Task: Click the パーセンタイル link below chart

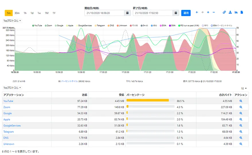Action: (69, 81)
